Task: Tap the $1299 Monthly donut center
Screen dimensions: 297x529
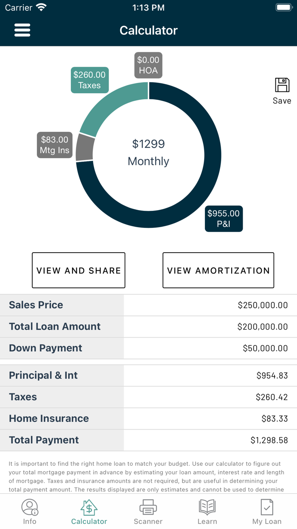Action: tap(148, 153)
